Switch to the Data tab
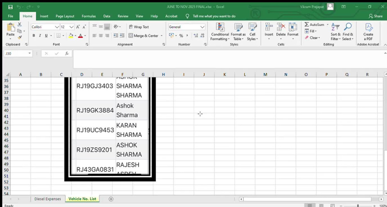387x207 pixels. [107, 16]
